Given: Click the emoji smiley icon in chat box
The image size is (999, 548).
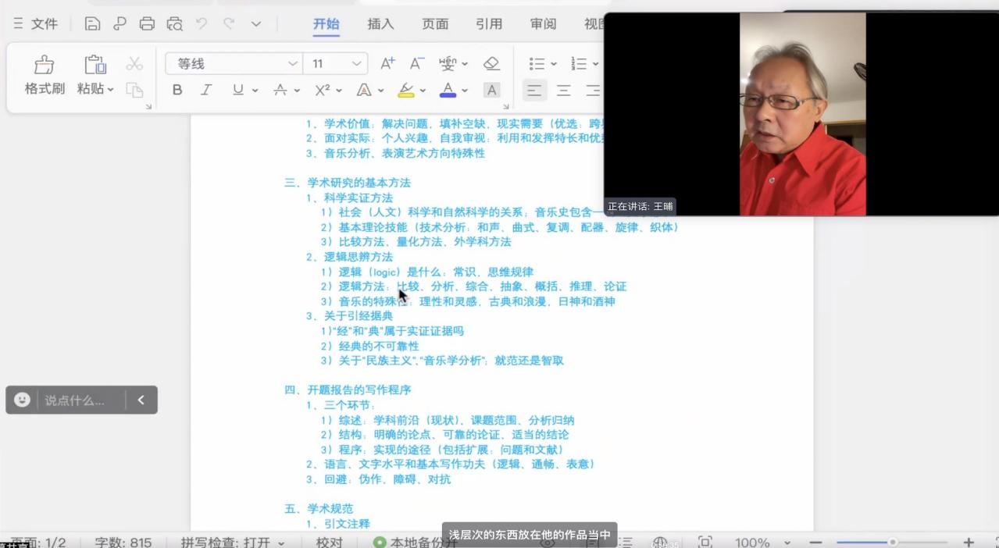Looking at the screenshot, I should coord(23,400).
